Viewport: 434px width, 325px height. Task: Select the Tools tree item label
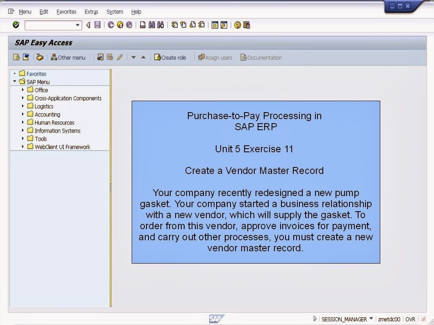pyautogui.click(x=41, y=139)
